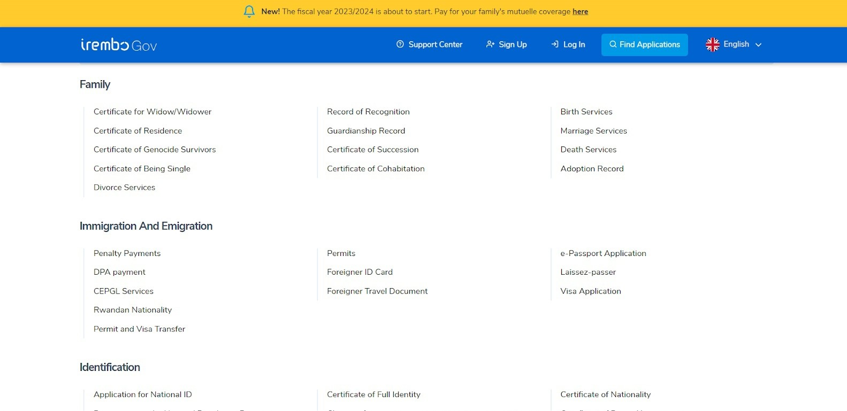Click the Irembo Gov logo
This screenshot has width=847, height=411.
119,45
